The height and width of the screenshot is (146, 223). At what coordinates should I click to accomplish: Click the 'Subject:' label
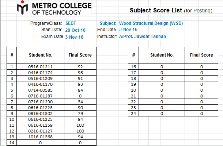click(108, 23)
